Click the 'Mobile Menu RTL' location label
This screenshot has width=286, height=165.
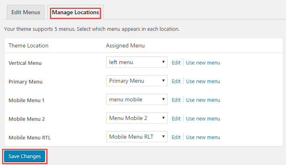pos(30,137)
